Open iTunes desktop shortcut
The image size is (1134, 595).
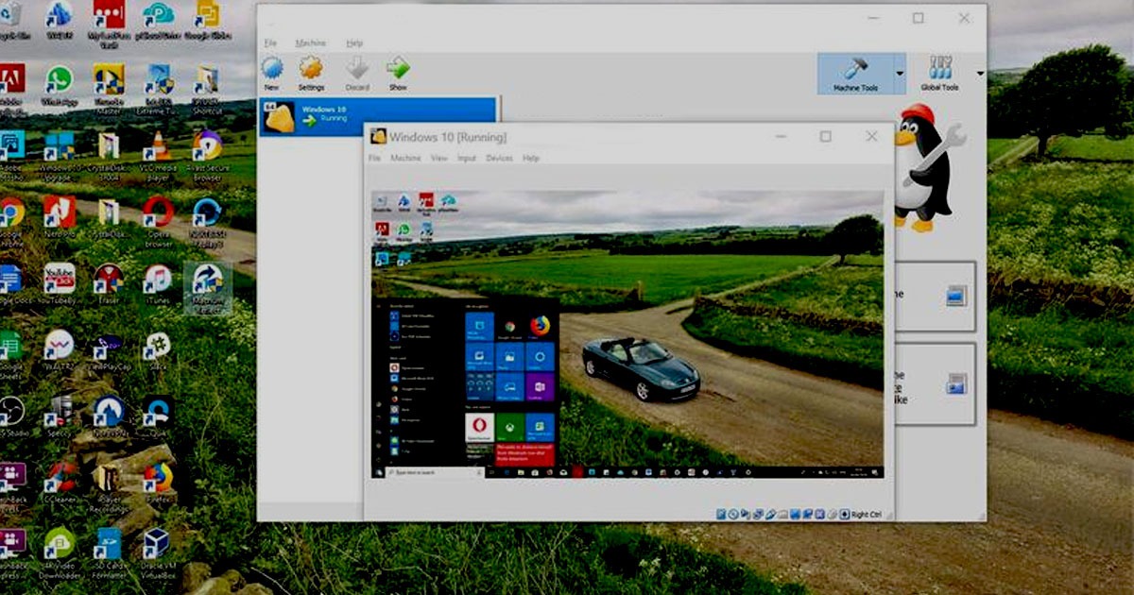click(158, 284)
